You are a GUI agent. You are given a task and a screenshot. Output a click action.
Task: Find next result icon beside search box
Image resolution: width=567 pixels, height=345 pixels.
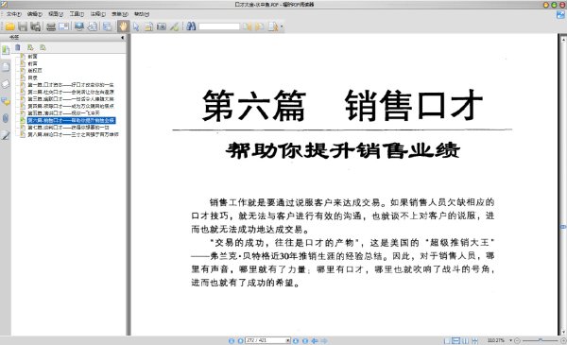coord(260,26)
